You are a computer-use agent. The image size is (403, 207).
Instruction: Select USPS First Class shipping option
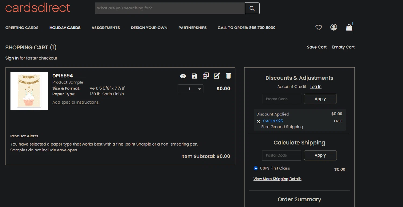tap(256, 168)
